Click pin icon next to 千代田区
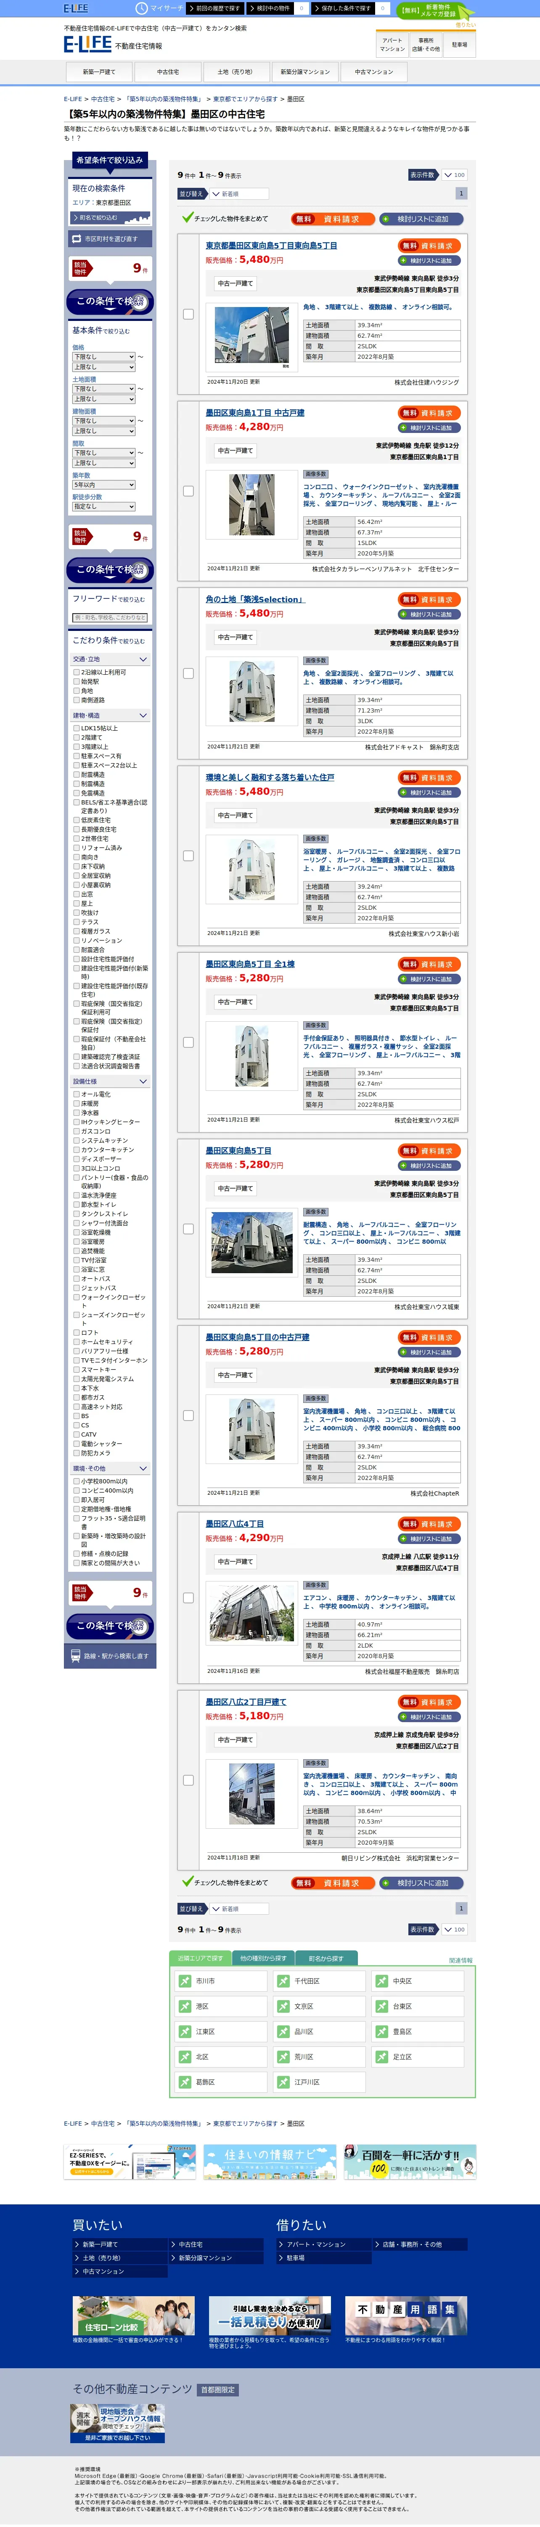Viewport: 540px width, 2527px height. (283, 1981)
